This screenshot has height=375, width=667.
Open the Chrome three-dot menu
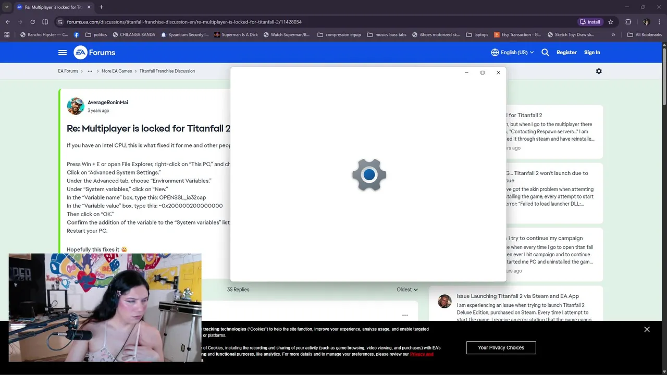659,22
